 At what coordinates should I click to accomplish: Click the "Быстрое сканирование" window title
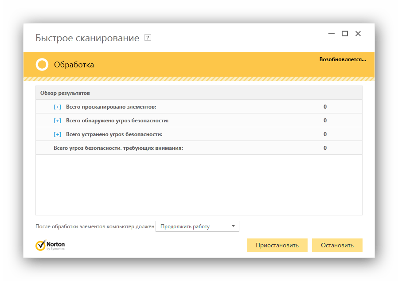click(x=87, y=38)
